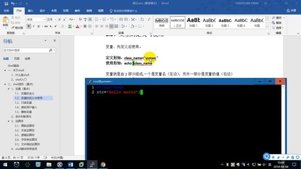
Task: Click the Shrink Font icon
Action: pos(64,19)
